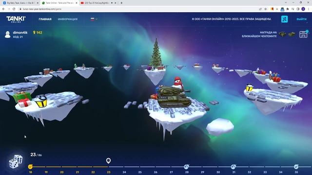Expand the tab search chevron
The image size is (312, 175).
(286, 2)
